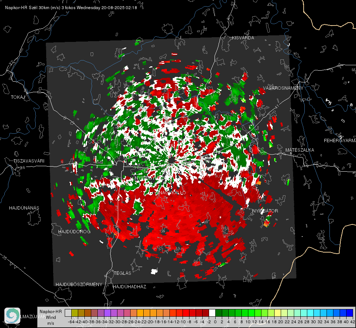Viewport: 356px width, 328px height.
Task: Click the white zero-velocity swatch in the legend
Action: [212, 313]
